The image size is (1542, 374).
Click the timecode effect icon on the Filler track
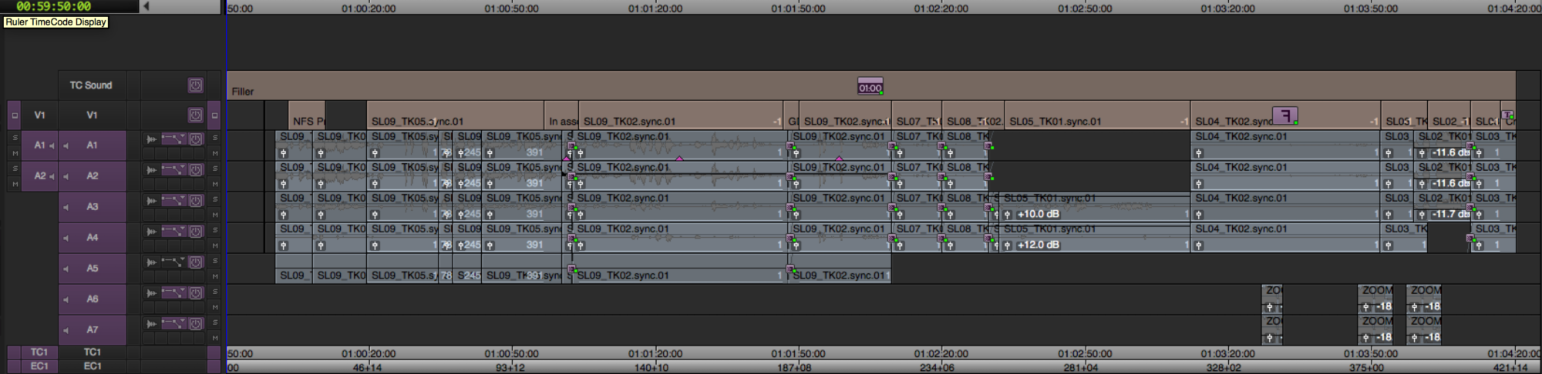[870, 87]
